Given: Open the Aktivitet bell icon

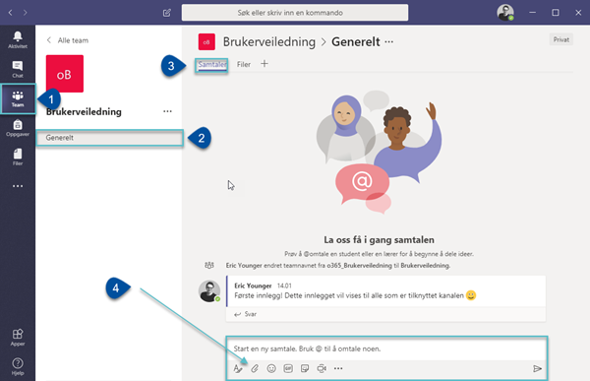Looking at the screenshot, I should coord(18,39).
